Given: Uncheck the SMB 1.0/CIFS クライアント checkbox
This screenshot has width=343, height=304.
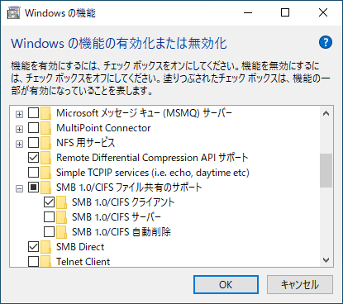Looking at the screenshot, I should [x=50, y=202].
